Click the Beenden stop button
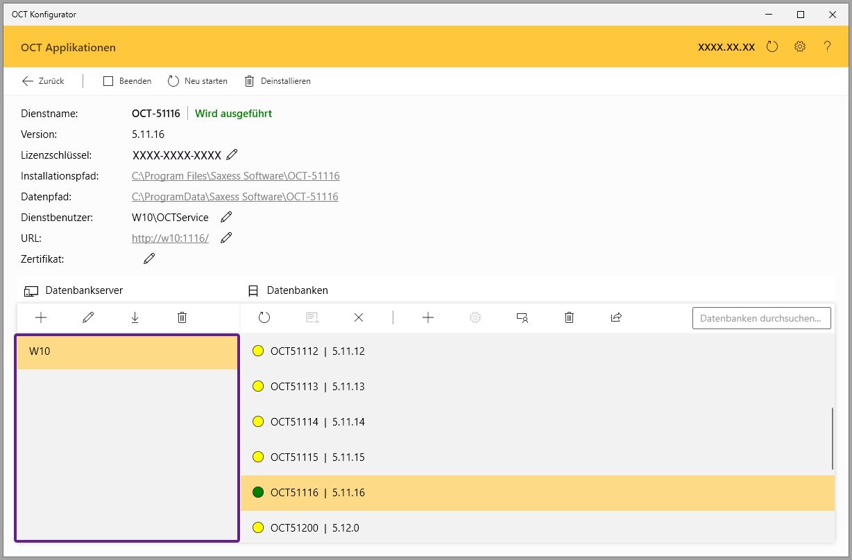Viewport: 852px width, 560px height. click(x=127, y=81)
